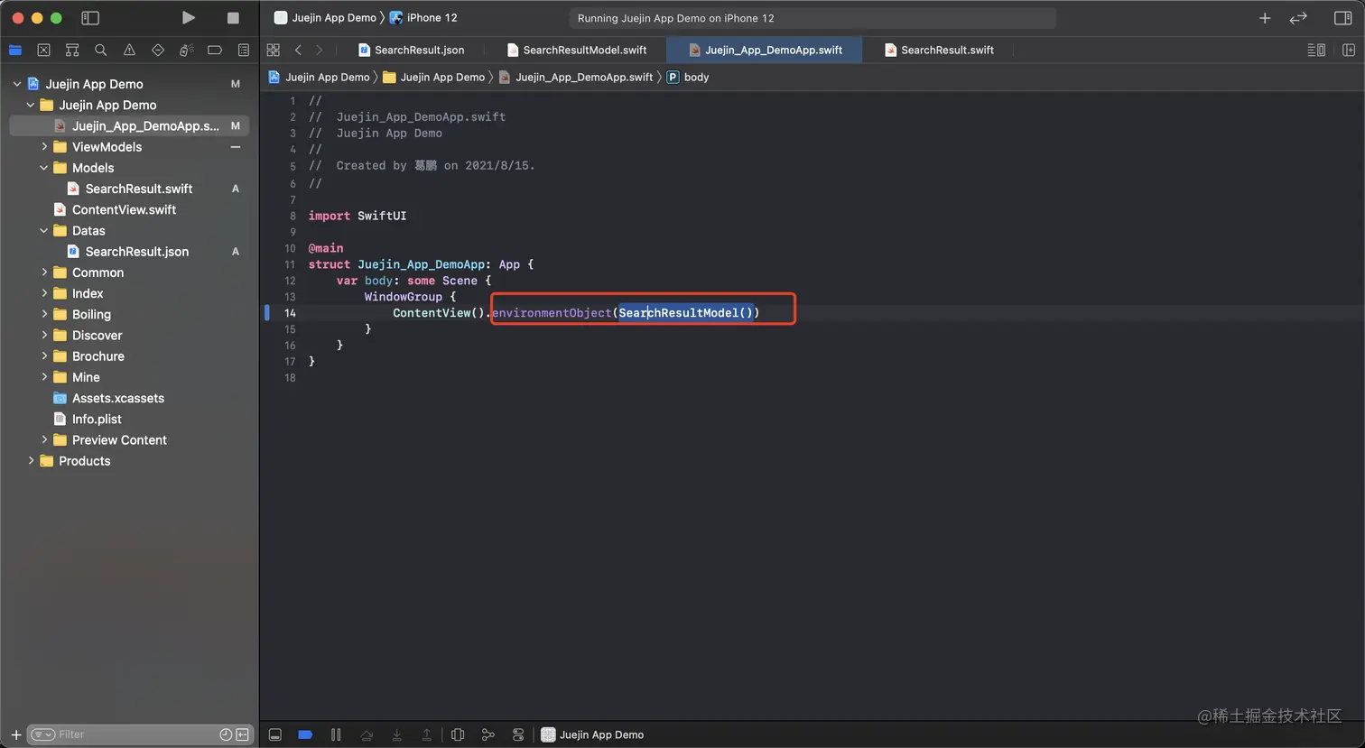1365x748 pixels.
Task: Open the related items grid menu
Action: pyautogui.click(x=274, y=51)
